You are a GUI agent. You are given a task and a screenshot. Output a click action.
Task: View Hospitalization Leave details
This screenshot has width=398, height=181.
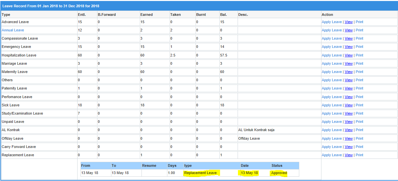coord(349,55)
